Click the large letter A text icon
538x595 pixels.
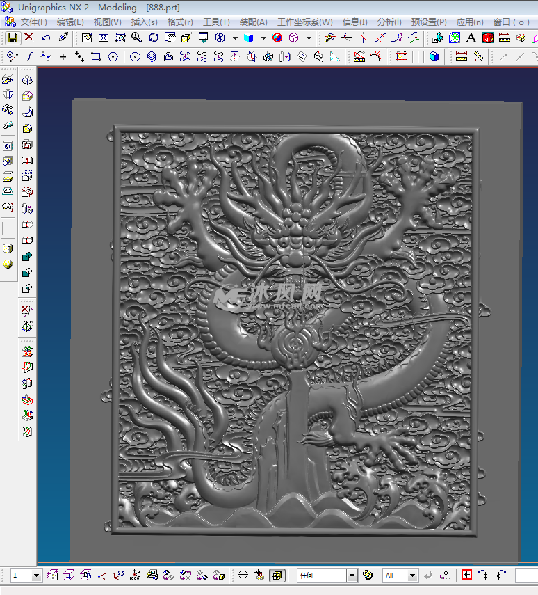pos(471,38)
